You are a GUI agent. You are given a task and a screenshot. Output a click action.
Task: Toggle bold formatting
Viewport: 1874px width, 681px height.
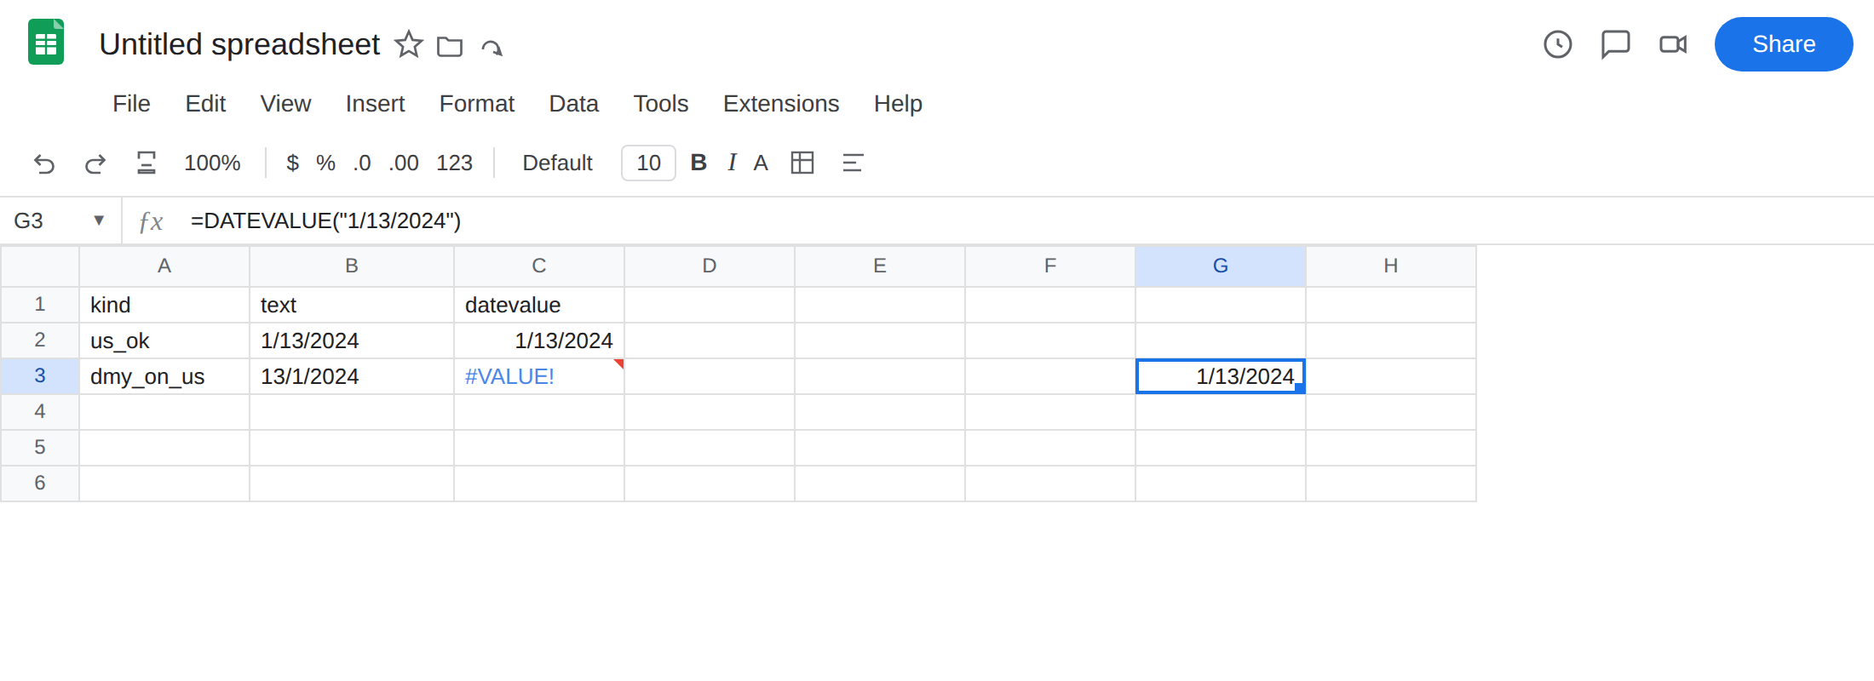pos(698,163)
